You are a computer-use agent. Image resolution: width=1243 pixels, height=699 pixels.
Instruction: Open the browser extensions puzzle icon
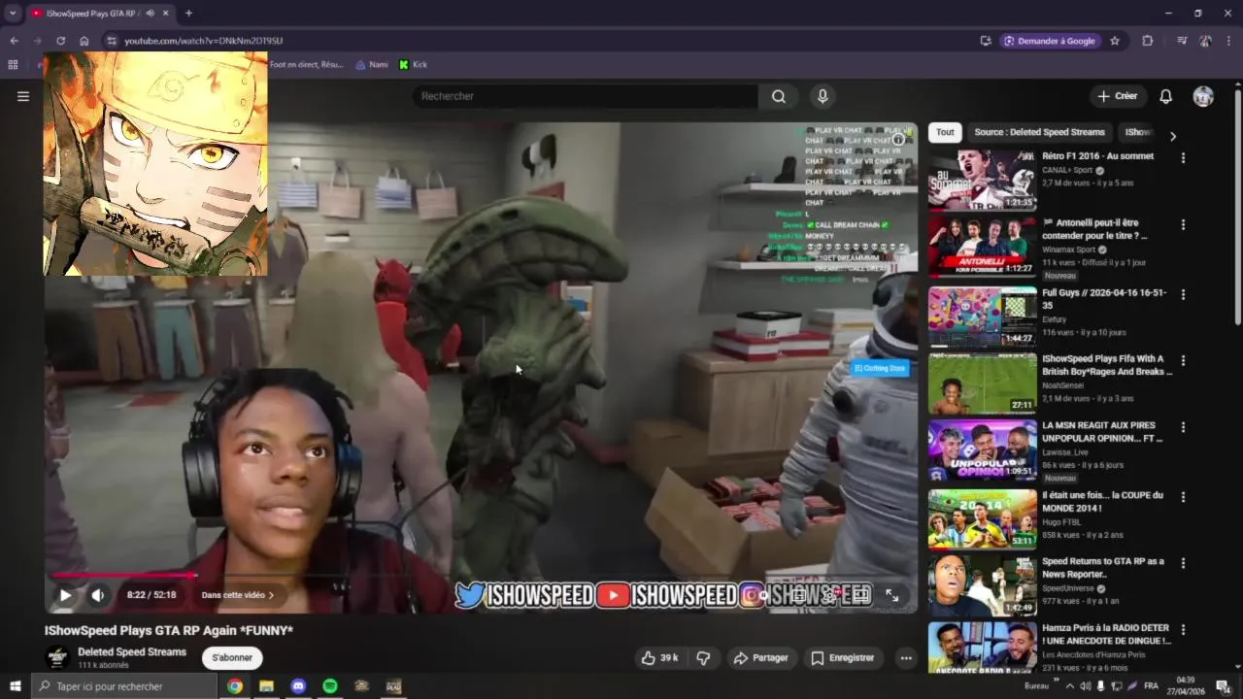tap(1148, 41)
